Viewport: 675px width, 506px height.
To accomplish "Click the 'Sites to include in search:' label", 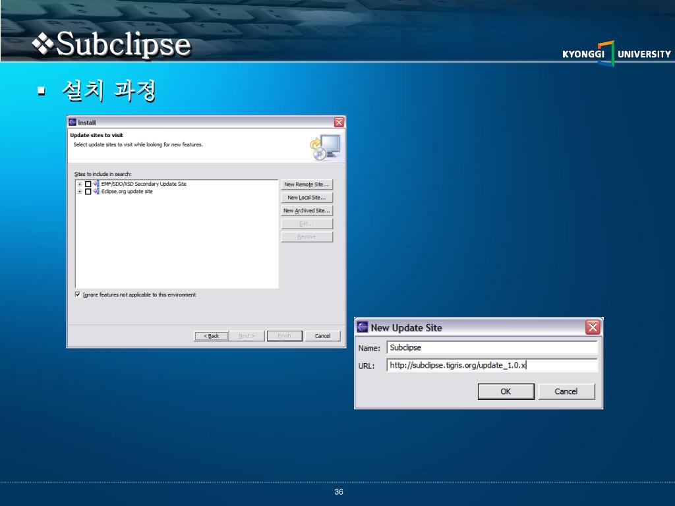I will [x=103, y=174].
